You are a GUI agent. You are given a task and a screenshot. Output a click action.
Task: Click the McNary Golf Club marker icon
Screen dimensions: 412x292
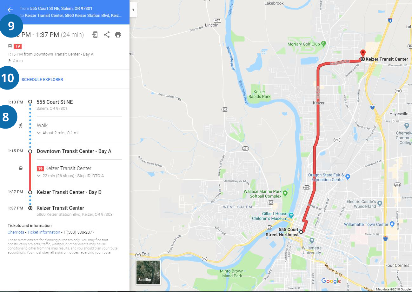(323, 43)
